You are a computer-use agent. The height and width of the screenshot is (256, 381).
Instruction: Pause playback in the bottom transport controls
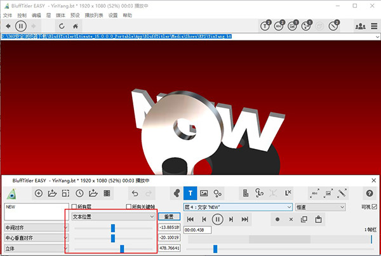click(x=217, y=219)
